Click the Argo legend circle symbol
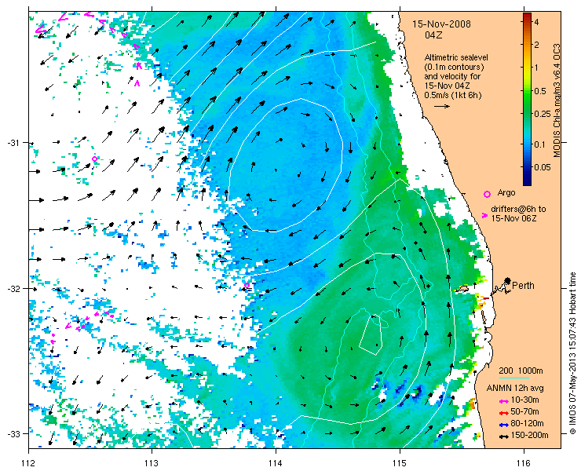The width and height of the screenshot is (581, 471). pyautogui.click(x=488, y=194)
